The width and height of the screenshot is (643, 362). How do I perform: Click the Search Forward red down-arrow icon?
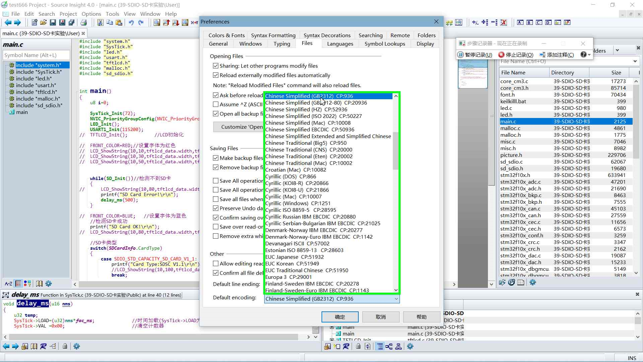pos(175,22)
